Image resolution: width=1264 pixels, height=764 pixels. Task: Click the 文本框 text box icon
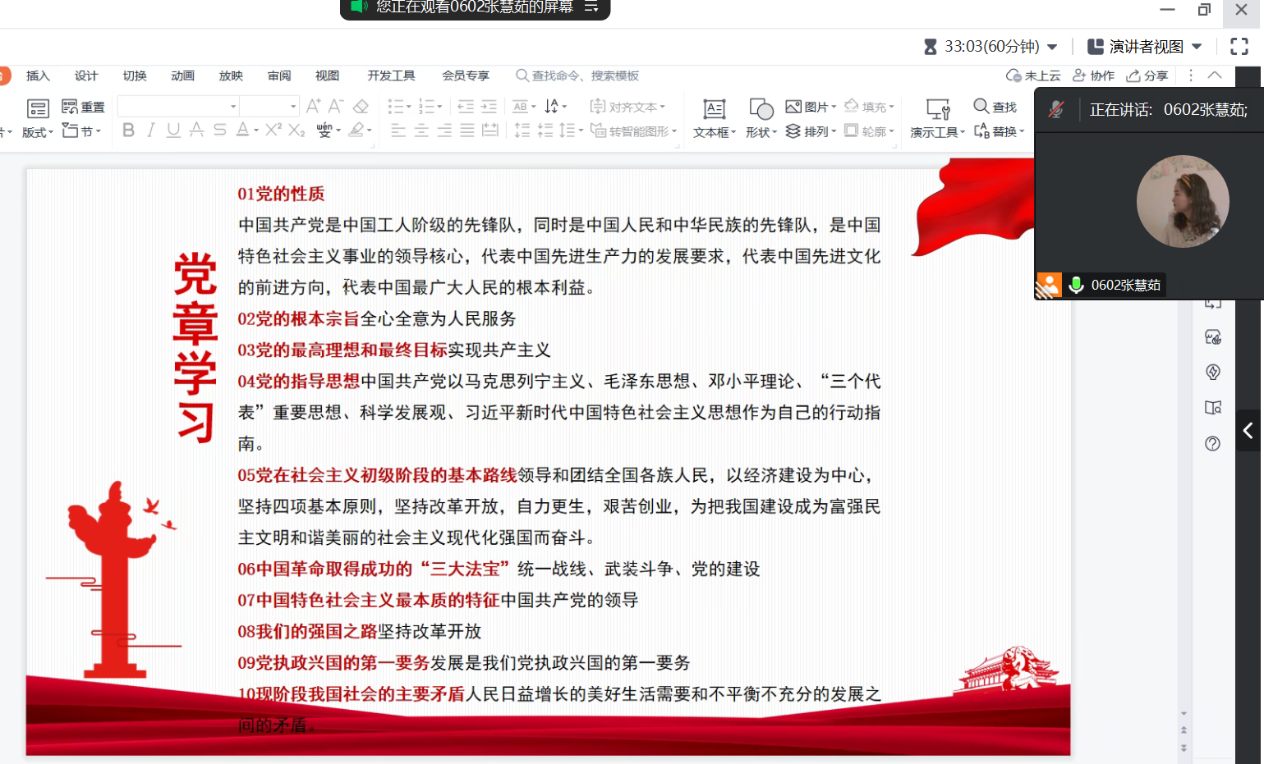714,109
